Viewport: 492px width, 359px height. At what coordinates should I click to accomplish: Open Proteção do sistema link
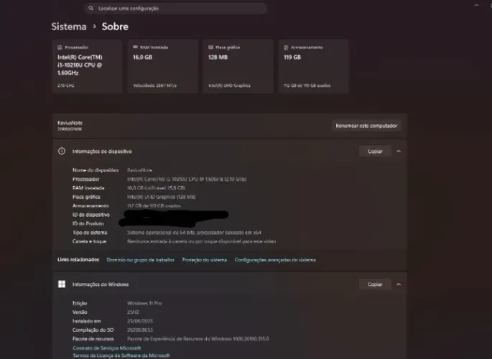point(204,260)
